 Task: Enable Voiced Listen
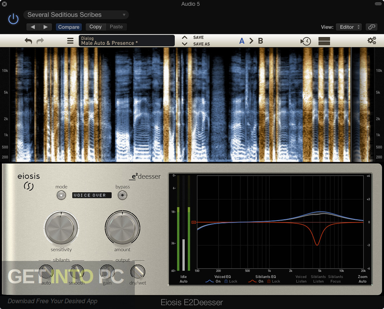(x=301, y=279)
